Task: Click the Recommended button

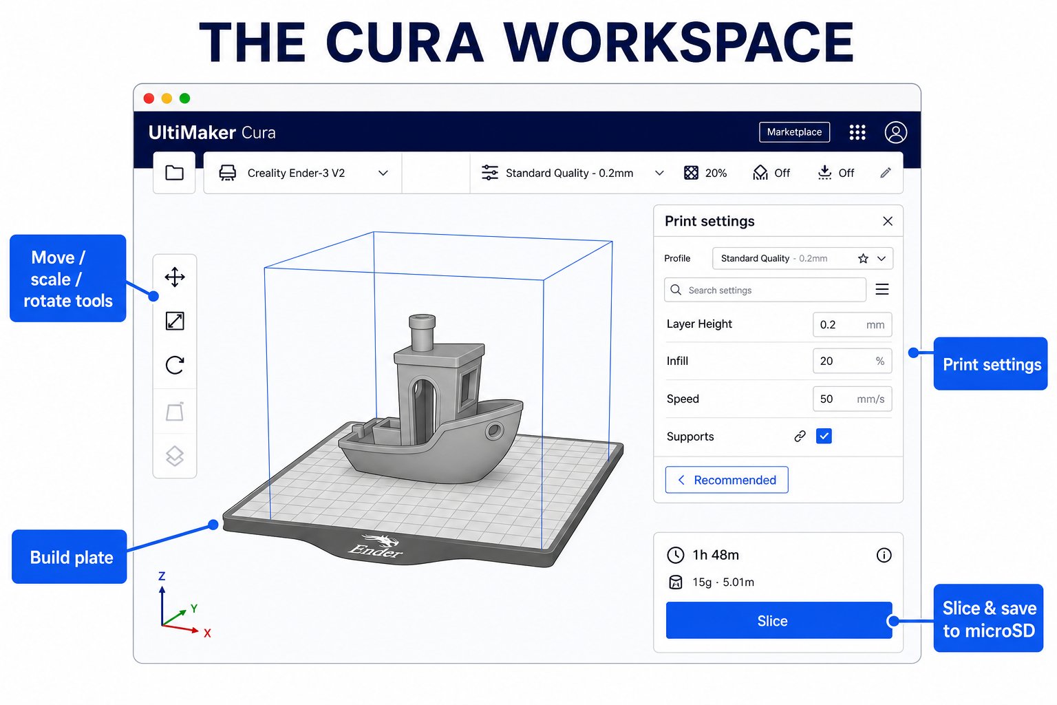Action: click(727, 480)
